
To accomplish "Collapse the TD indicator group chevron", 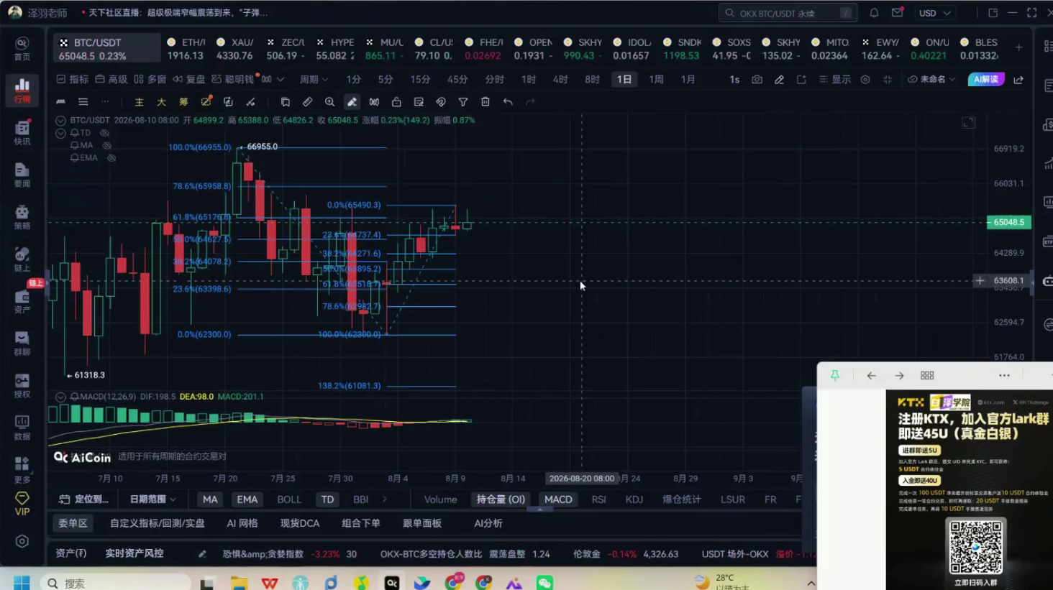I will (60, 133).
